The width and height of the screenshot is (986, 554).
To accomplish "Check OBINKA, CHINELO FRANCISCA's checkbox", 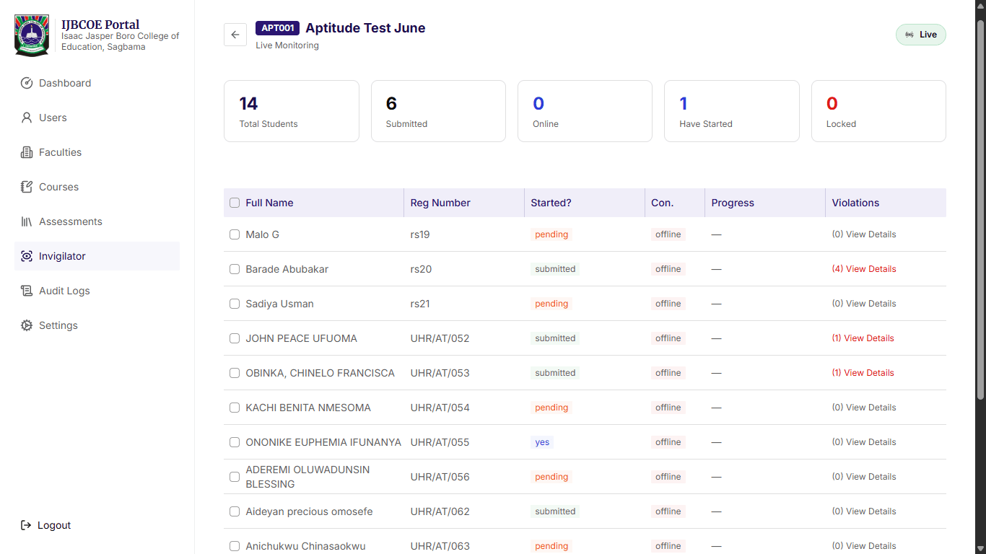I will pyautogui.click(x=235, y=373).
